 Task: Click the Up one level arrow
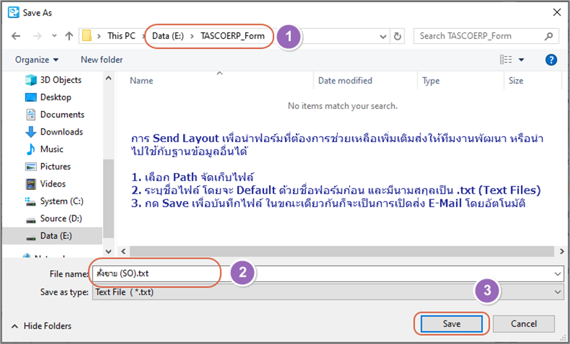pyautogui.click(x=69, y=36)
